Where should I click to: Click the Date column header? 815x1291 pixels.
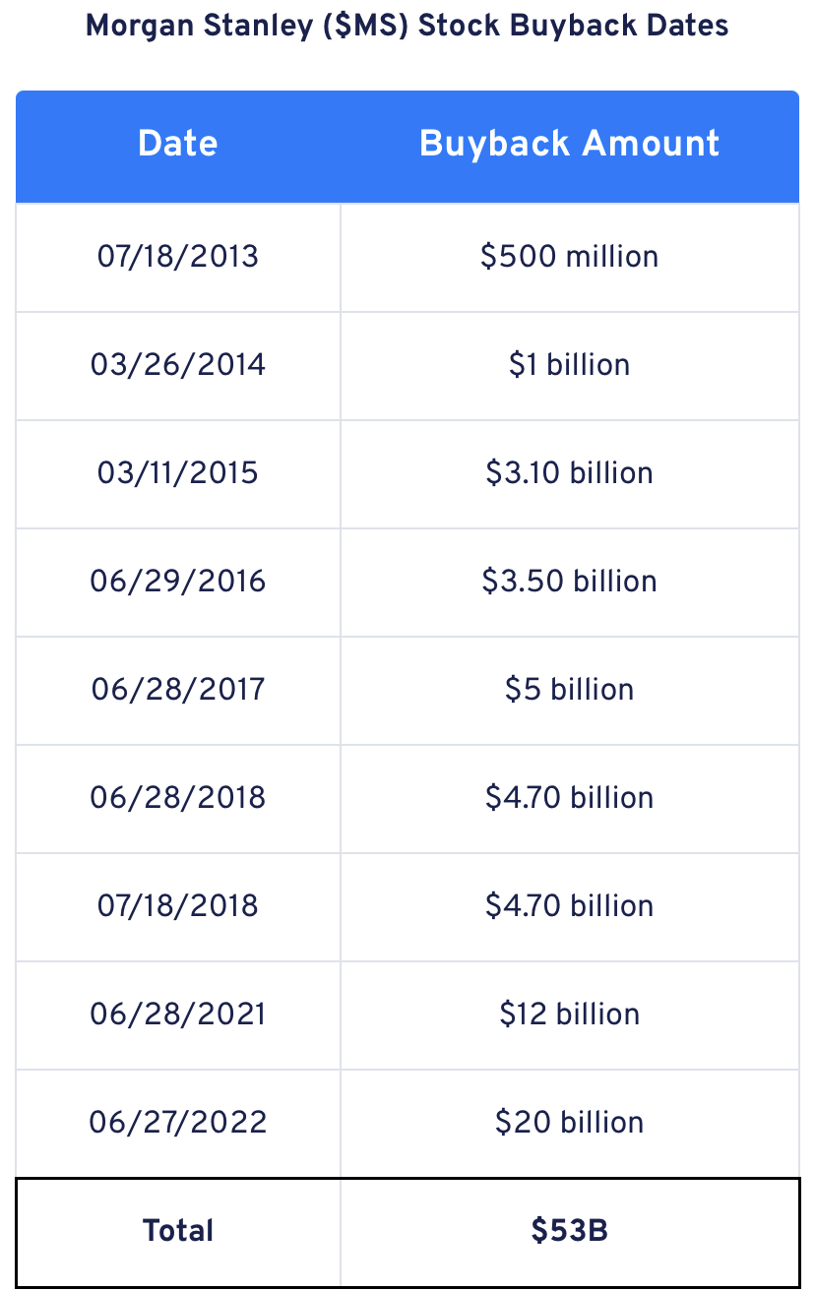tap(178, 144)
